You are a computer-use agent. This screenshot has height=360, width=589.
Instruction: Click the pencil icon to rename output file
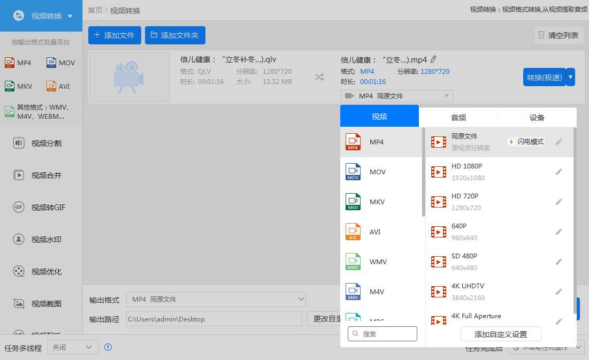point(433,59)
